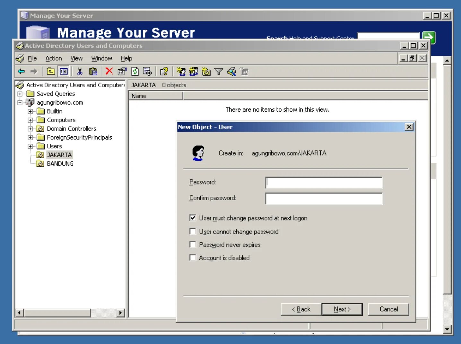Enable 'User cannot change password' checkbox
This screenshot has height=344, width=461.
tap(193, 231)
